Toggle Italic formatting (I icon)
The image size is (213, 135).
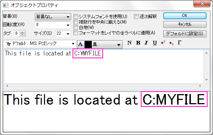coord(146,43)
